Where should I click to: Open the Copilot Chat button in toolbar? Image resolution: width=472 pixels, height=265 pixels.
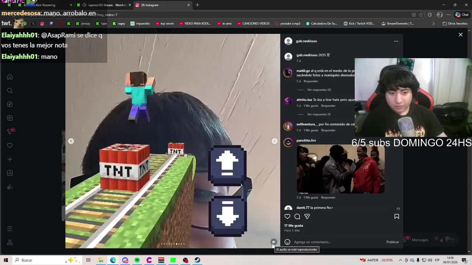(462, 15)
